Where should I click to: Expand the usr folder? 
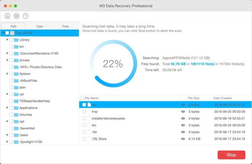(x=7, y=94)
